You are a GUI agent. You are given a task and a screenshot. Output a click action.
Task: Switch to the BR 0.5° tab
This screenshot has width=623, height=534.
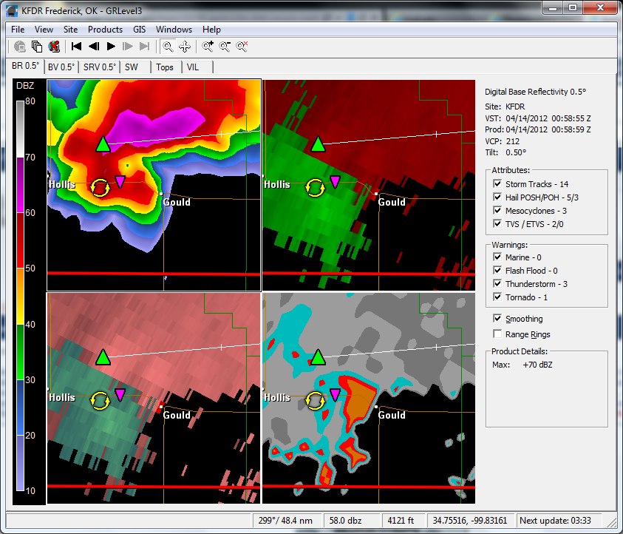click(25, 66)
